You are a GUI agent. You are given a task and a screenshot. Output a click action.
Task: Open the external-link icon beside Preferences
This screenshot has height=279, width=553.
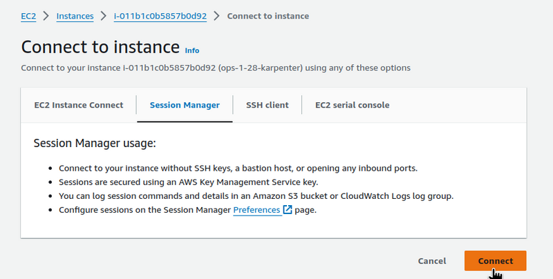pyautogui.click(x=288, y=210)
